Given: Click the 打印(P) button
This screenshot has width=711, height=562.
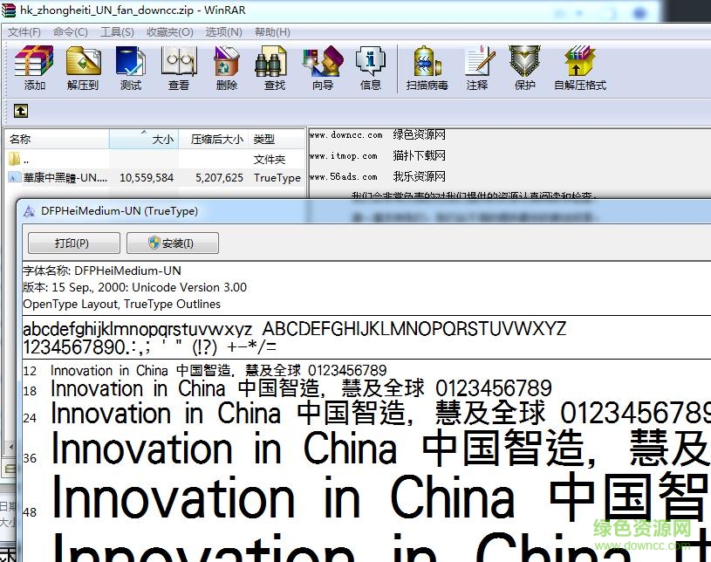Looking at the screenshot, I should (x=73, y=243).
